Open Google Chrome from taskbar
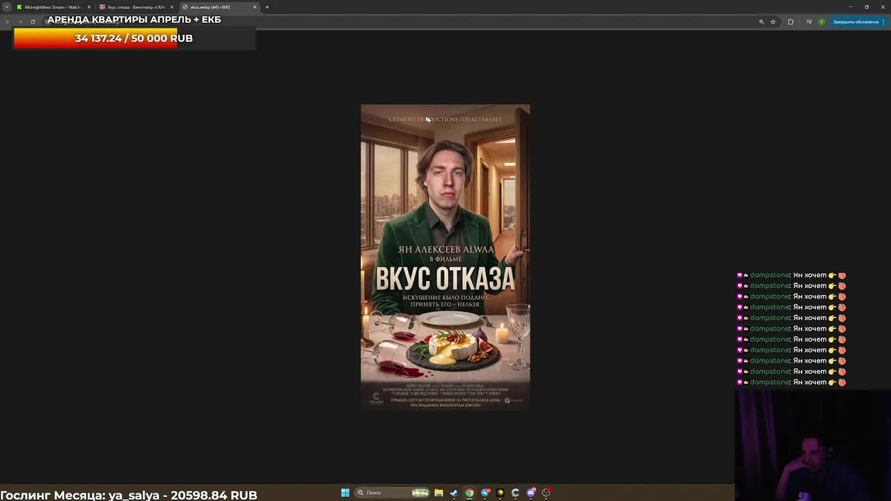This screenshot has width=891, height=501. (x=470, y=493)
